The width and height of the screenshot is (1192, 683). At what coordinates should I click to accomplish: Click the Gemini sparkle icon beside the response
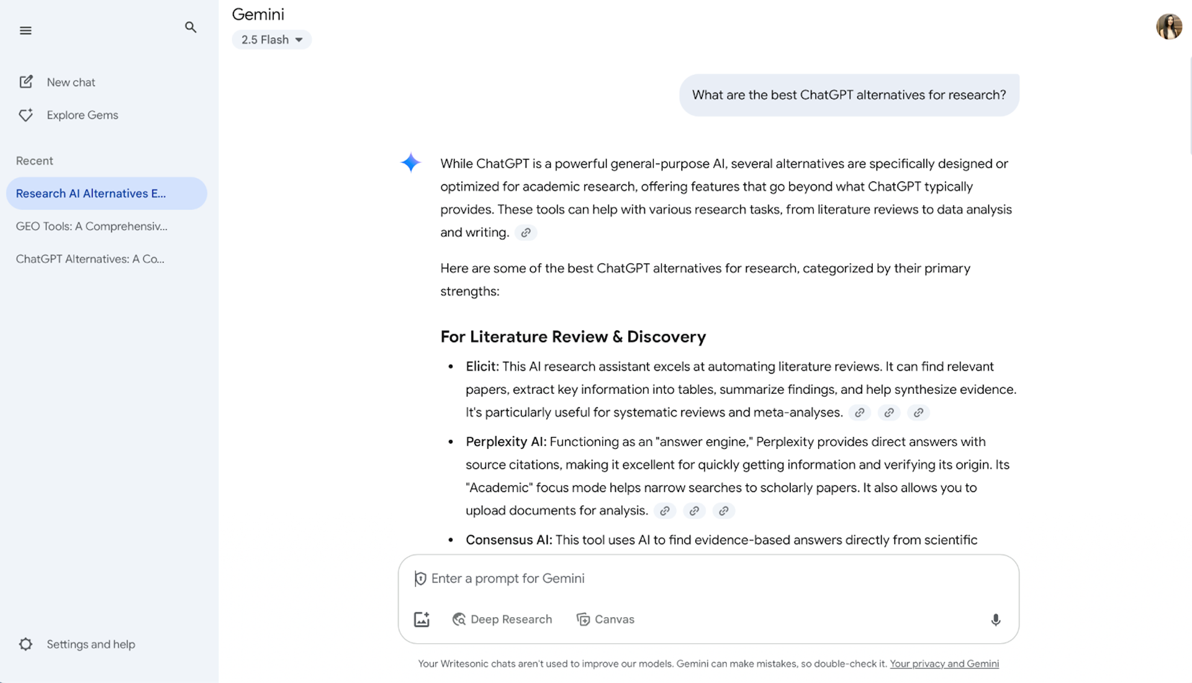coord(410,163)
